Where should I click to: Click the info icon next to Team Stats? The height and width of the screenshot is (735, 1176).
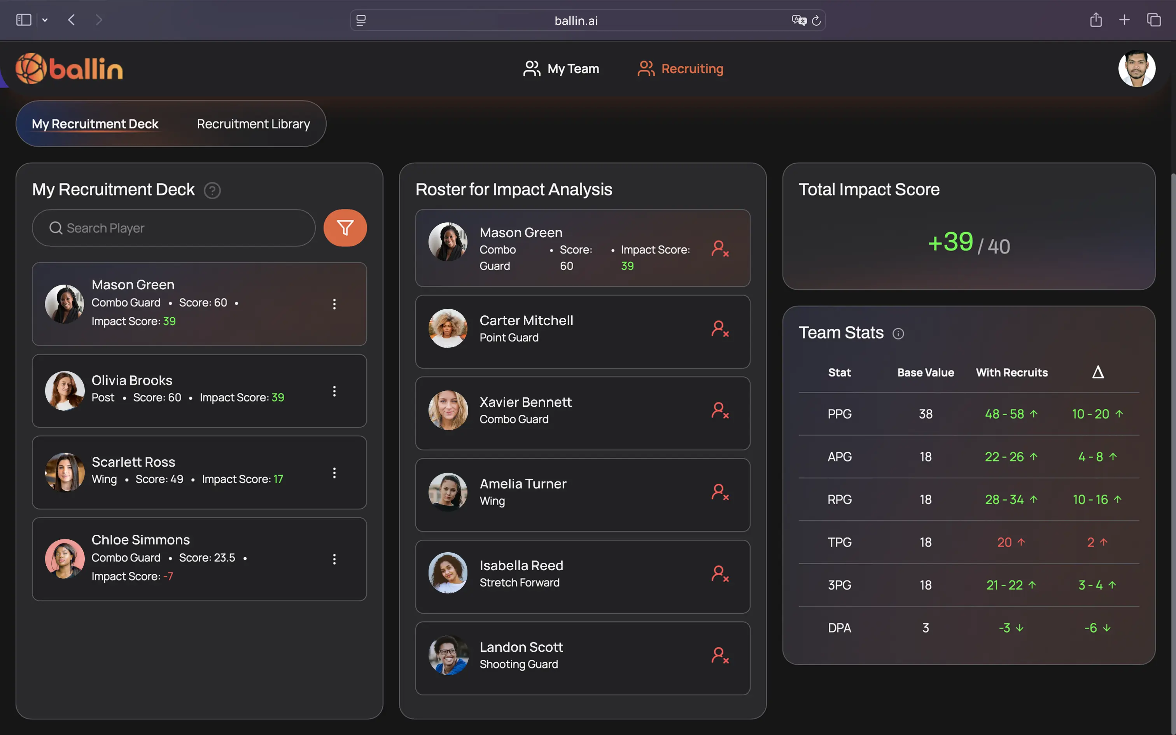[898, 334]
